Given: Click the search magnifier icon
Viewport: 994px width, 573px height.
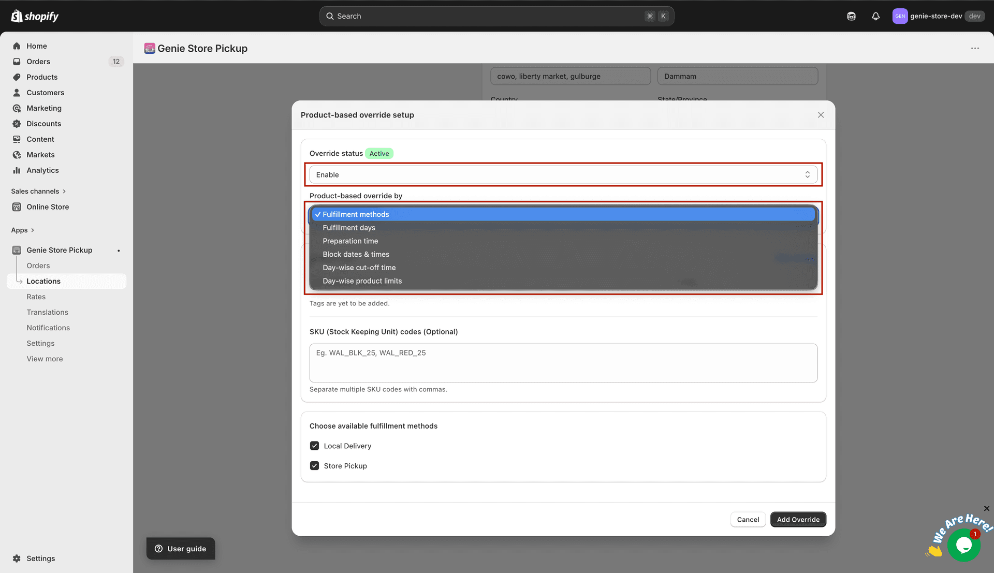Looking at the screenshot, I should pyautogui.click(x=330, y=16).
